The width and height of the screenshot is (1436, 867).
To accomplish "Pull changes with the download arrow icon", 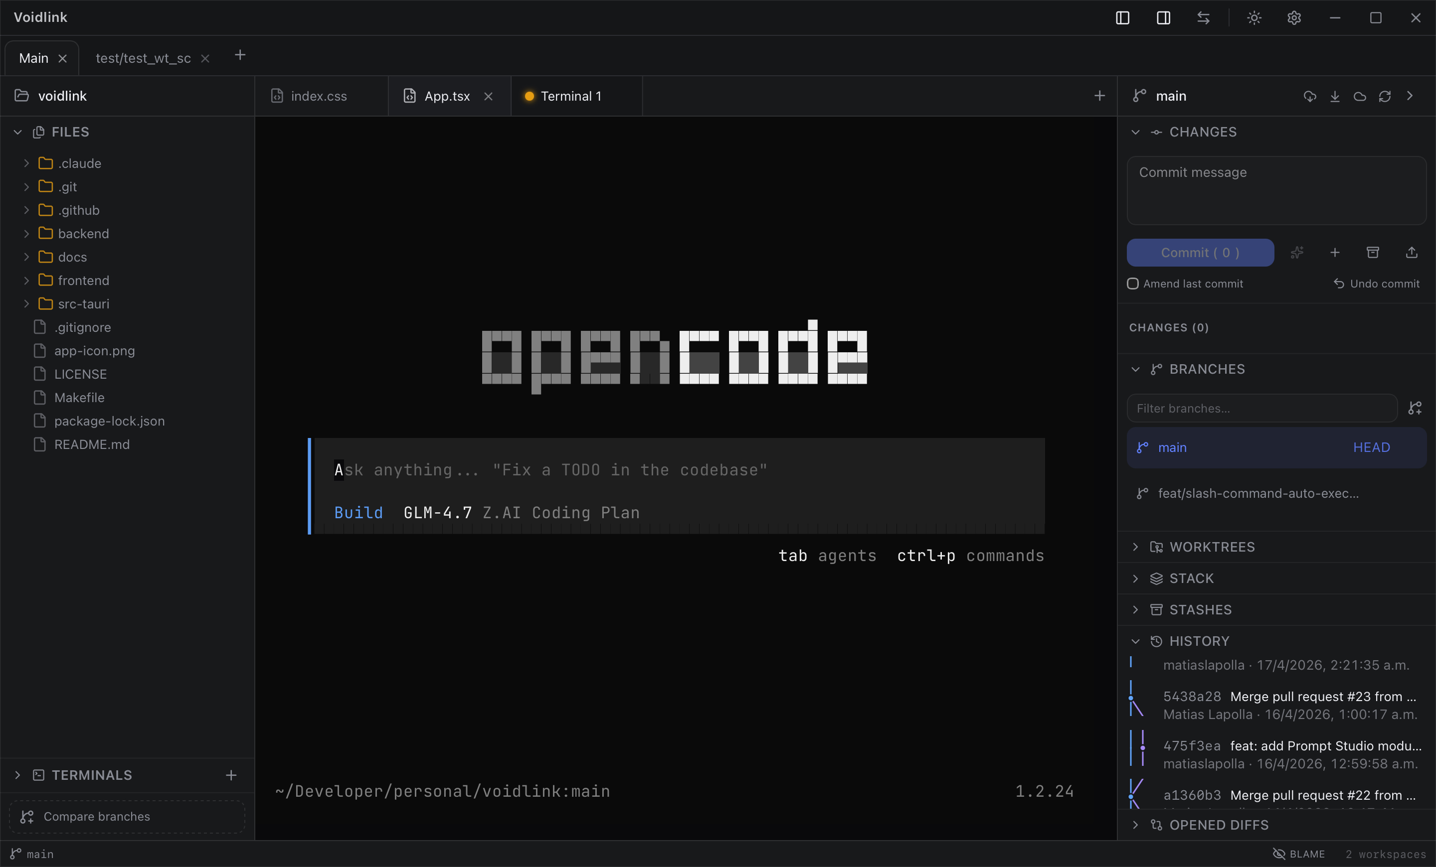I will [x=1335, y=96].
